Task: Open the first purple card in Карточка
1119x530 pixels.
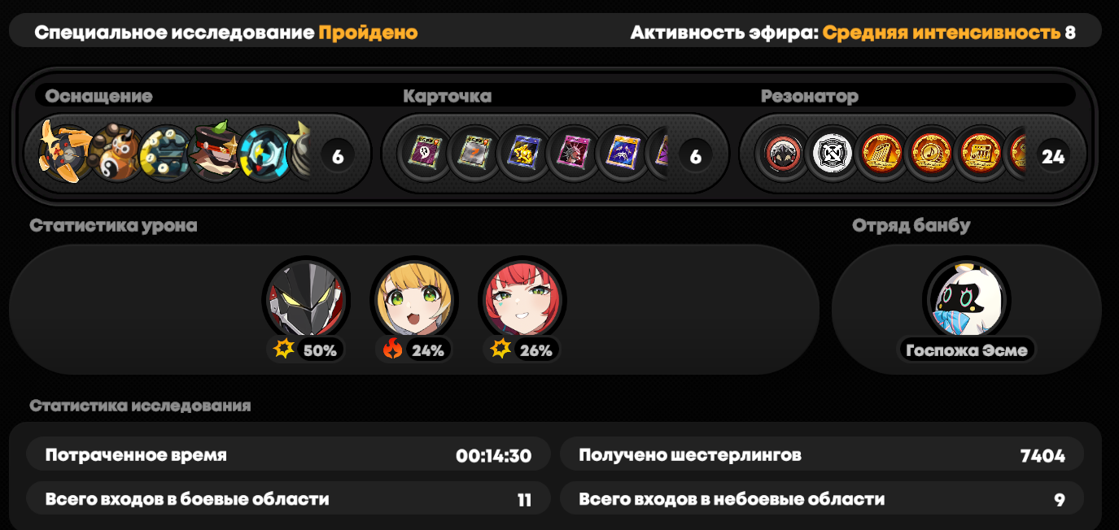Action: [424, 153]
